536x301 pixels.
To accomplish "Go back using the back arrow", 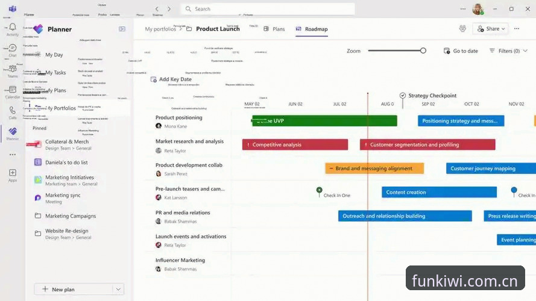I will pos(157,9).
